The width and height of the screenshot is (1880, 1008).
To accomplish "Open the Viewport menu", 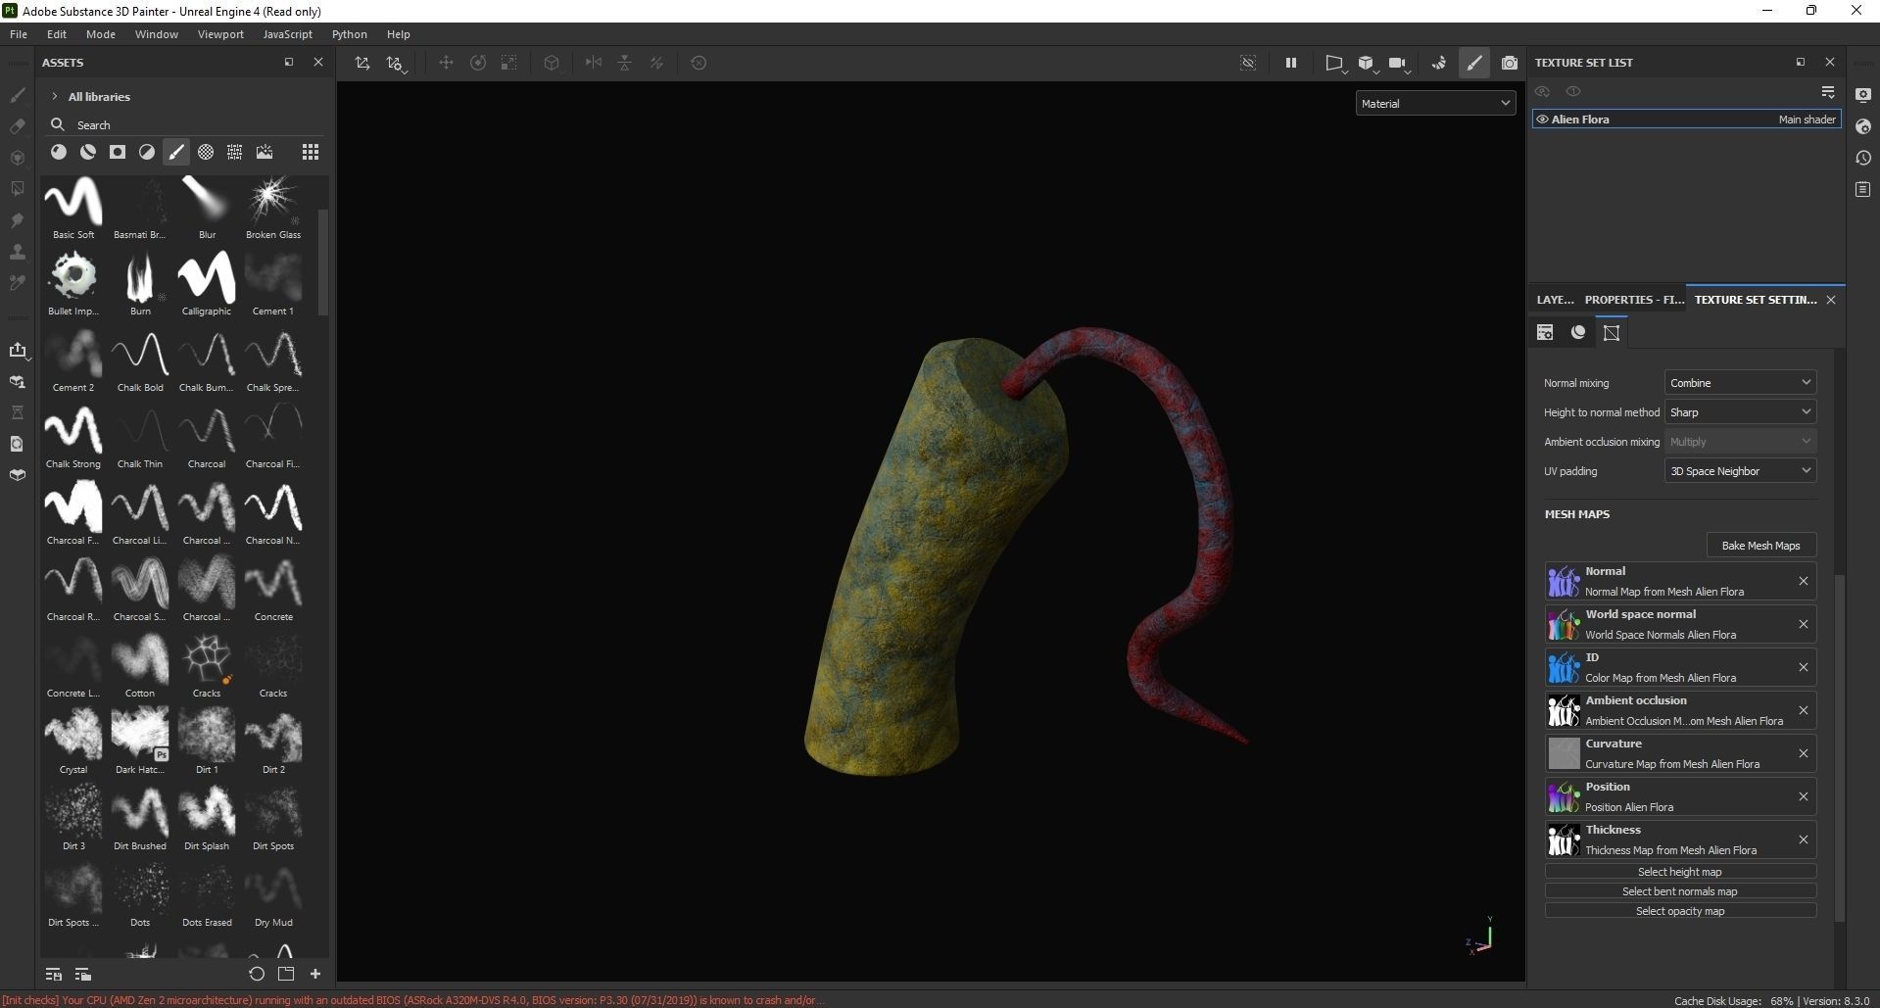I will (220, 34).
